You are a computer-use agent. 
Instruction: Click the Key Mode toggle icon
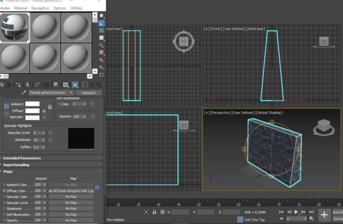(x=281, y=219)
